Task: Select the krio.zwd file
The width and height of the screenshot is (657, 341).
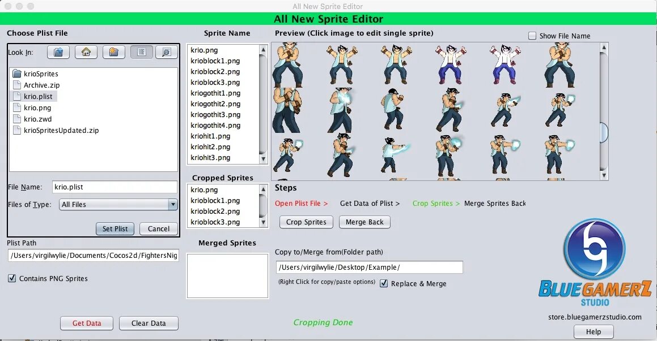Action: (32, 119)
